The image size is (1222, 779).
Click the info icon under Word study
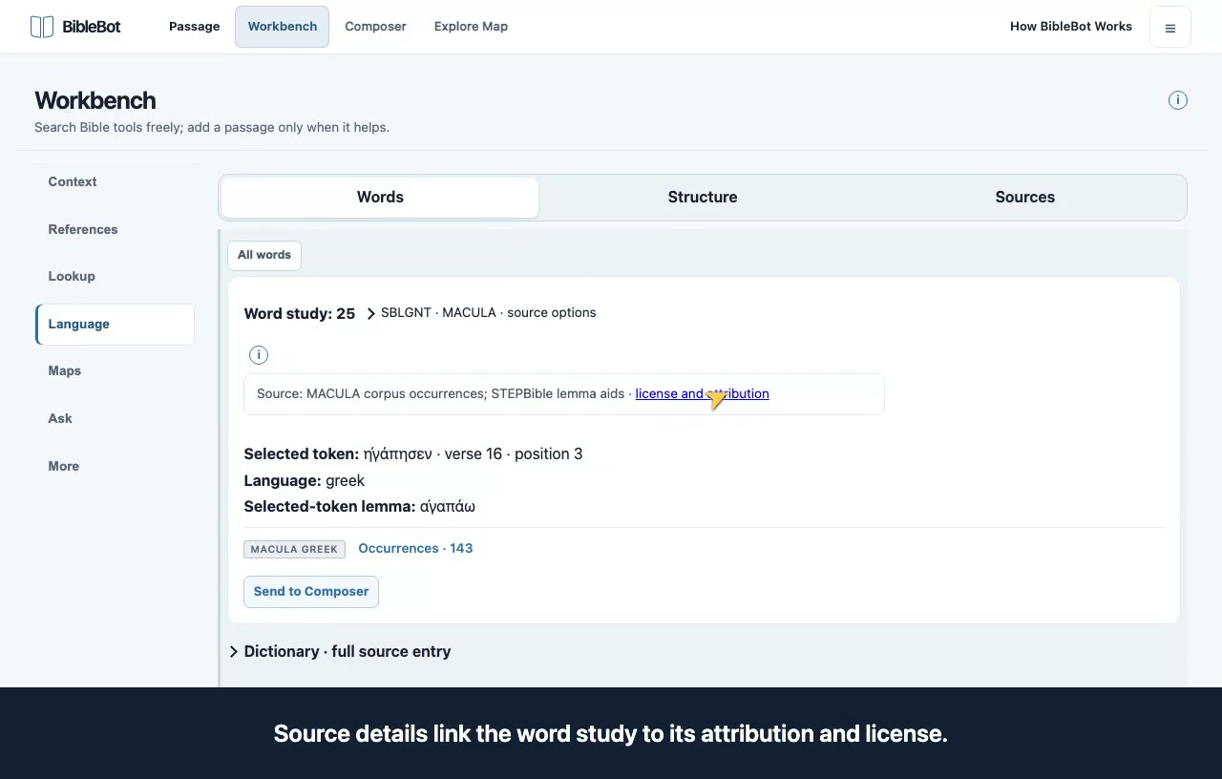coord(258,355)
